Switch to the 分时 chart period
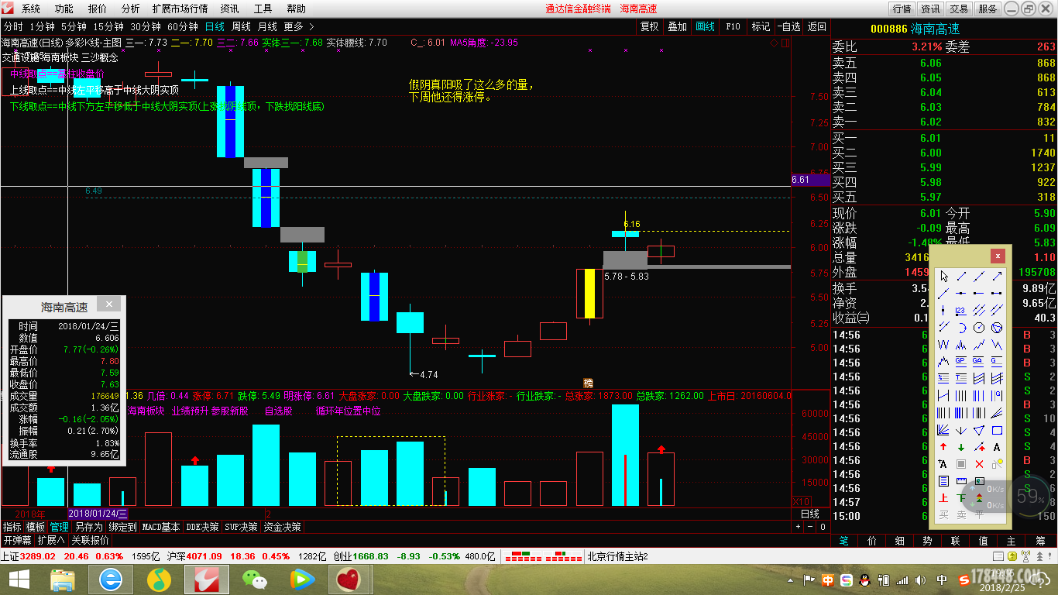This screenshot has height=595, width=1058. click(x=12, y=26)
